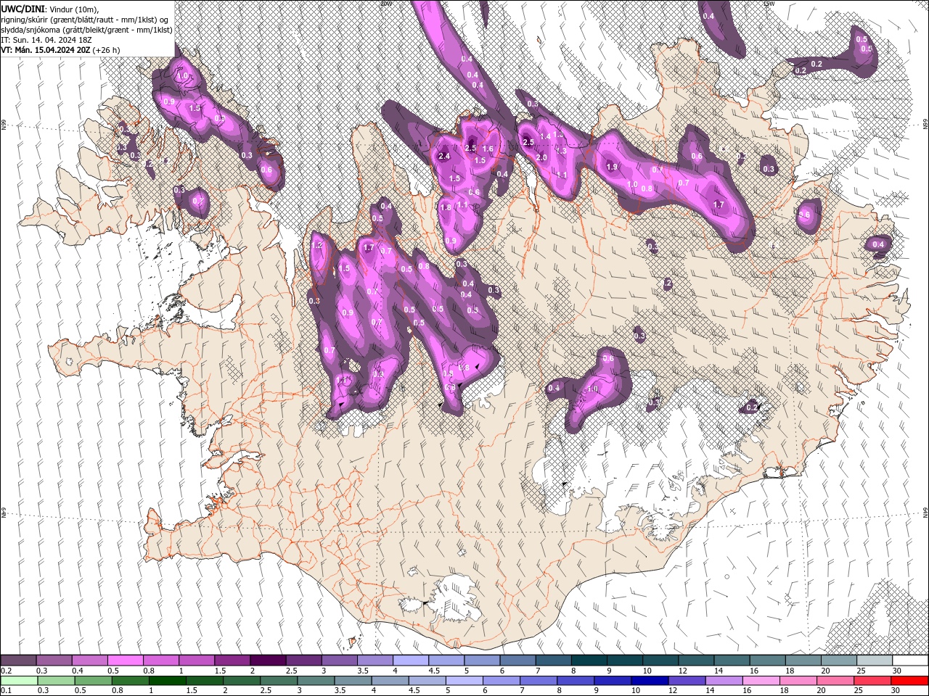Screen dimensions: 929x696
Task: Click the 'slydda/snjókoma (grátt/bleikt/grænt' header line
Action: click(x=87, y=30)
